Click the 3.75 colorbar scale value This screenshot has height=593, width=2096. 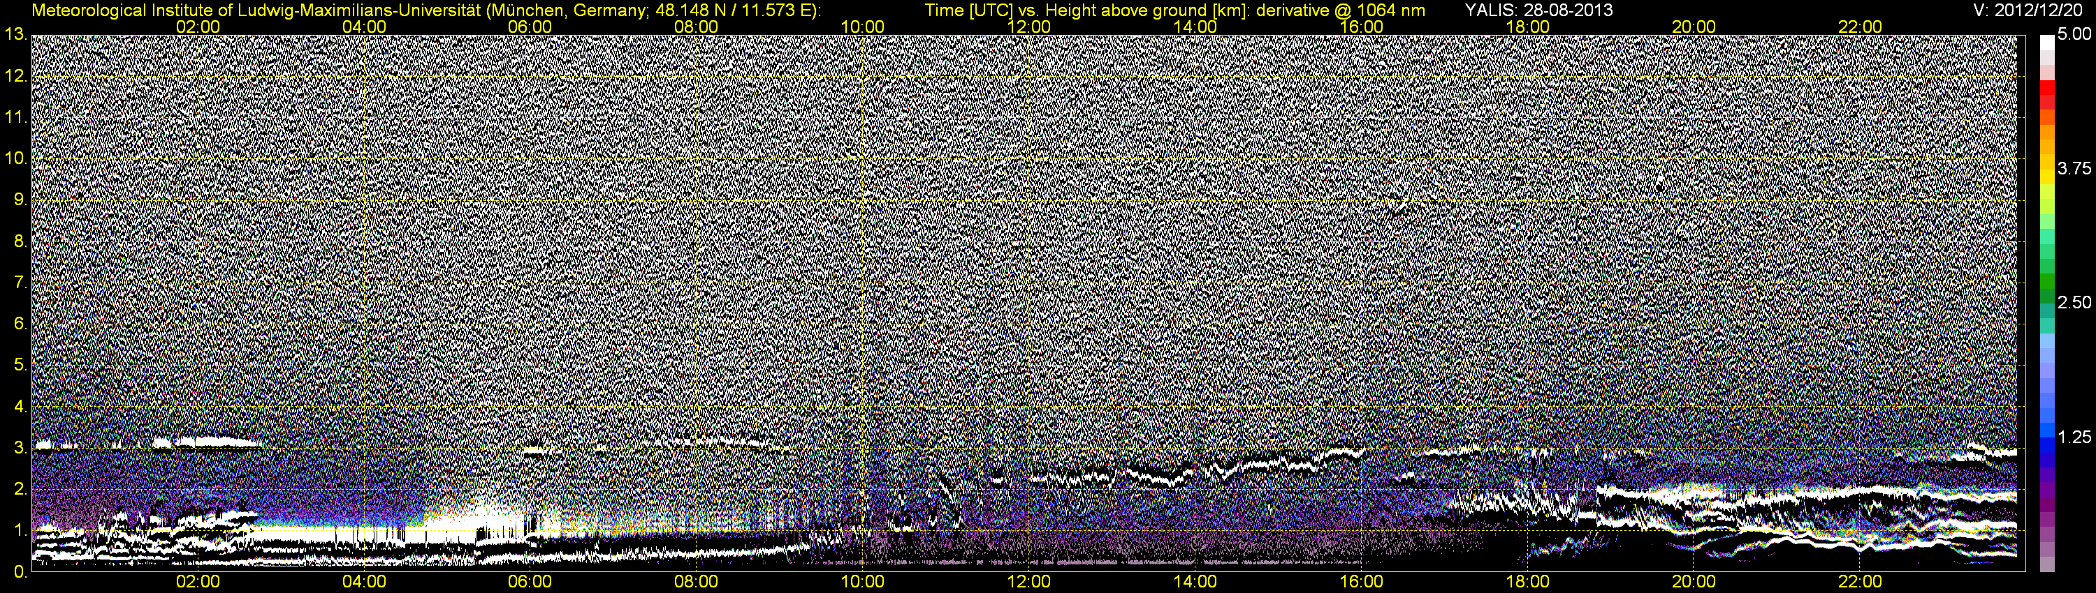(2074, 169)
